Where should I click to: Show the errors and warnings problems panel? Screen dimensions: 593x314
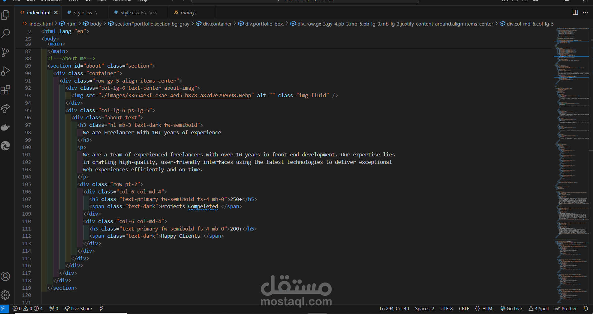(x=28, y=308)
